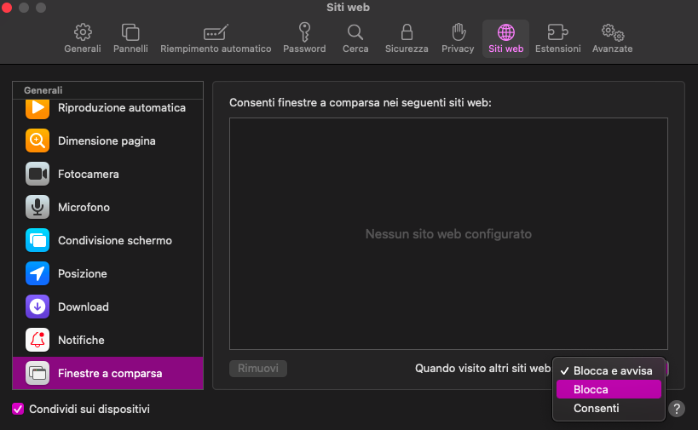This screenshot has width=698, height=430.
Task: Click the Download arrow icon
Action: pyautogui.click(x=37, y=307)
